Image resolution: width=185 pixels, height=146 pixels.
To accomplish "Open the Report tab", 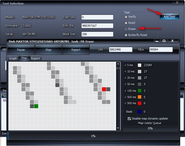I will pyautogui.click(x=36, y=58).
